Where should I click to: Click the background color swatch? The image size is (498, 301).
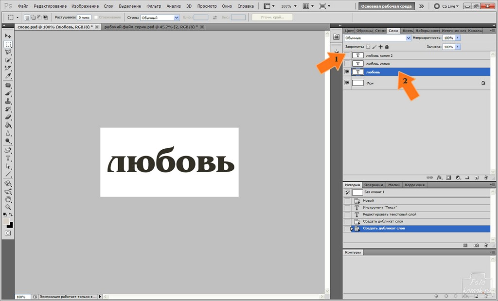tap(11, 225)
